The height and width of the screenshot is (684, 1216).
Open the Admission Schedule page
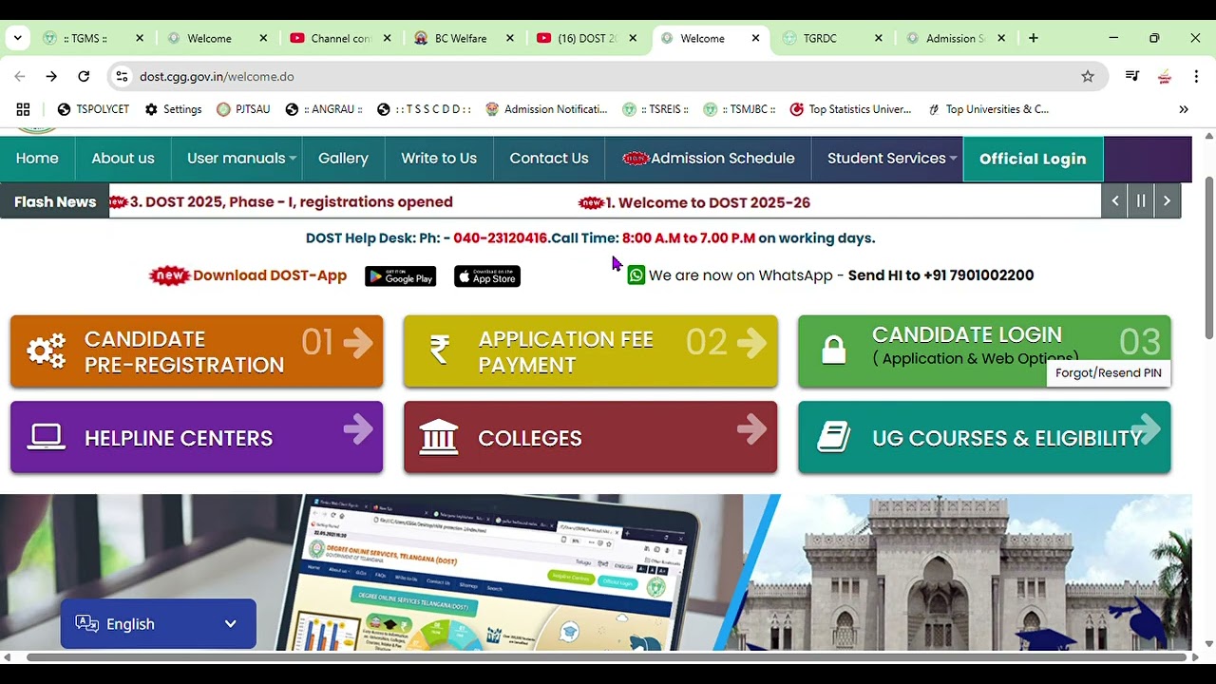(x=709, y=159)
